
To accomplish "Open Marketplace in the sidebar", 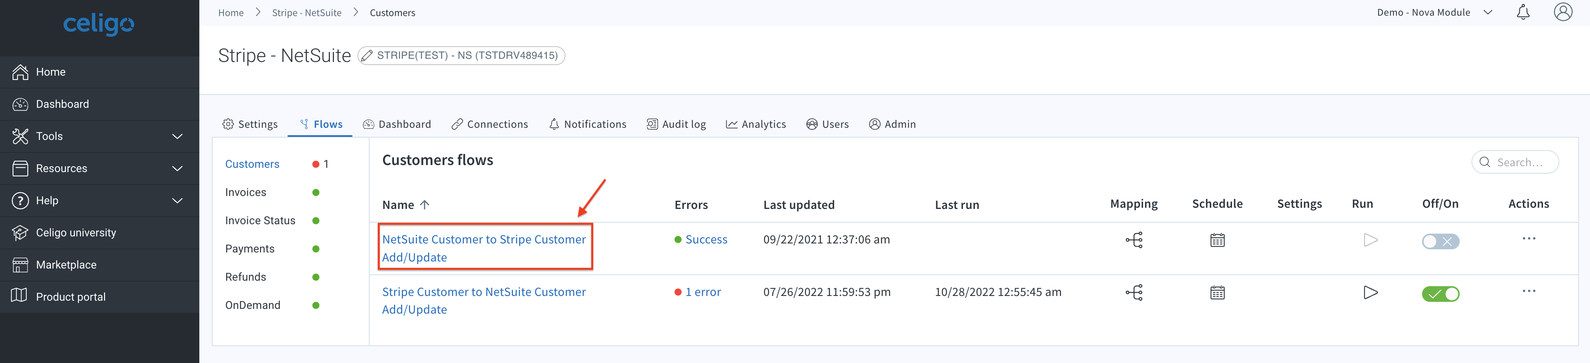I will pyautogui.click(x=99, y=264).
